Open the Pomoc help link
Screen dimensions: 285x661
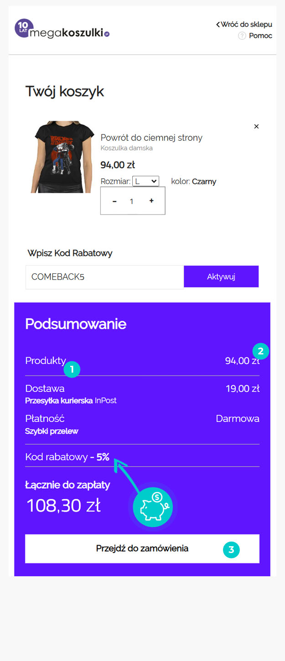260,36
